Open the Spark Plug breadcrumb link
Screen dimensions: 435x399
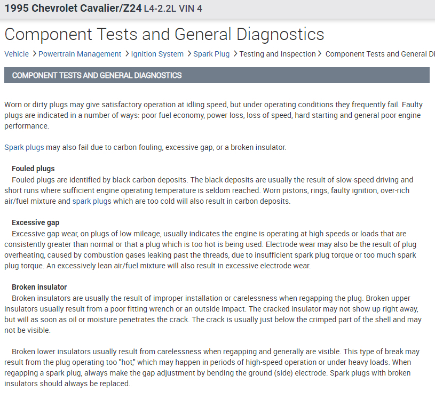[x=211, y=54]
